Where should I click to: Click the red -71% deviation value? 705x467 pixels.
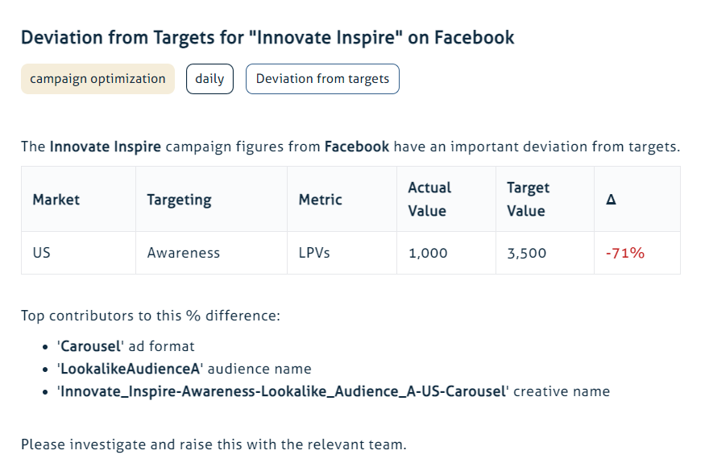[x=624, y=253]
